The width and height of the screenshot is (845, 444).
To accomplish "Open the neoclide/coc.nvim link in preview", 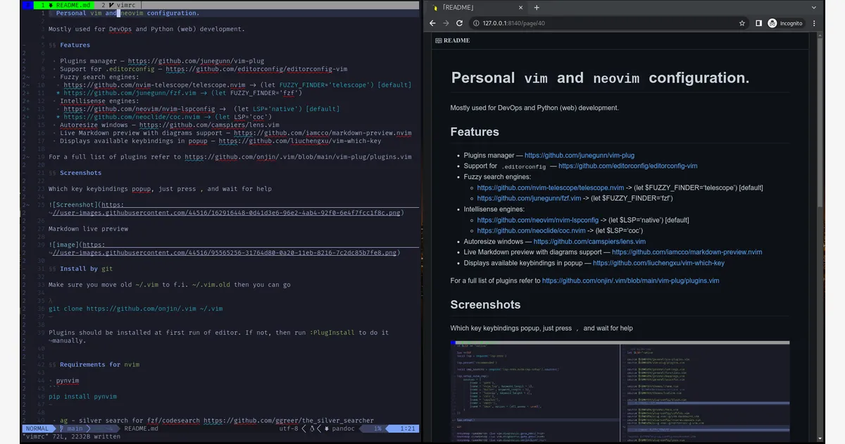I will (531, 230).
